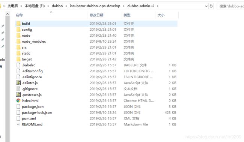Go to incubator-dubbo-ops-develop breadcrumb

95,6
